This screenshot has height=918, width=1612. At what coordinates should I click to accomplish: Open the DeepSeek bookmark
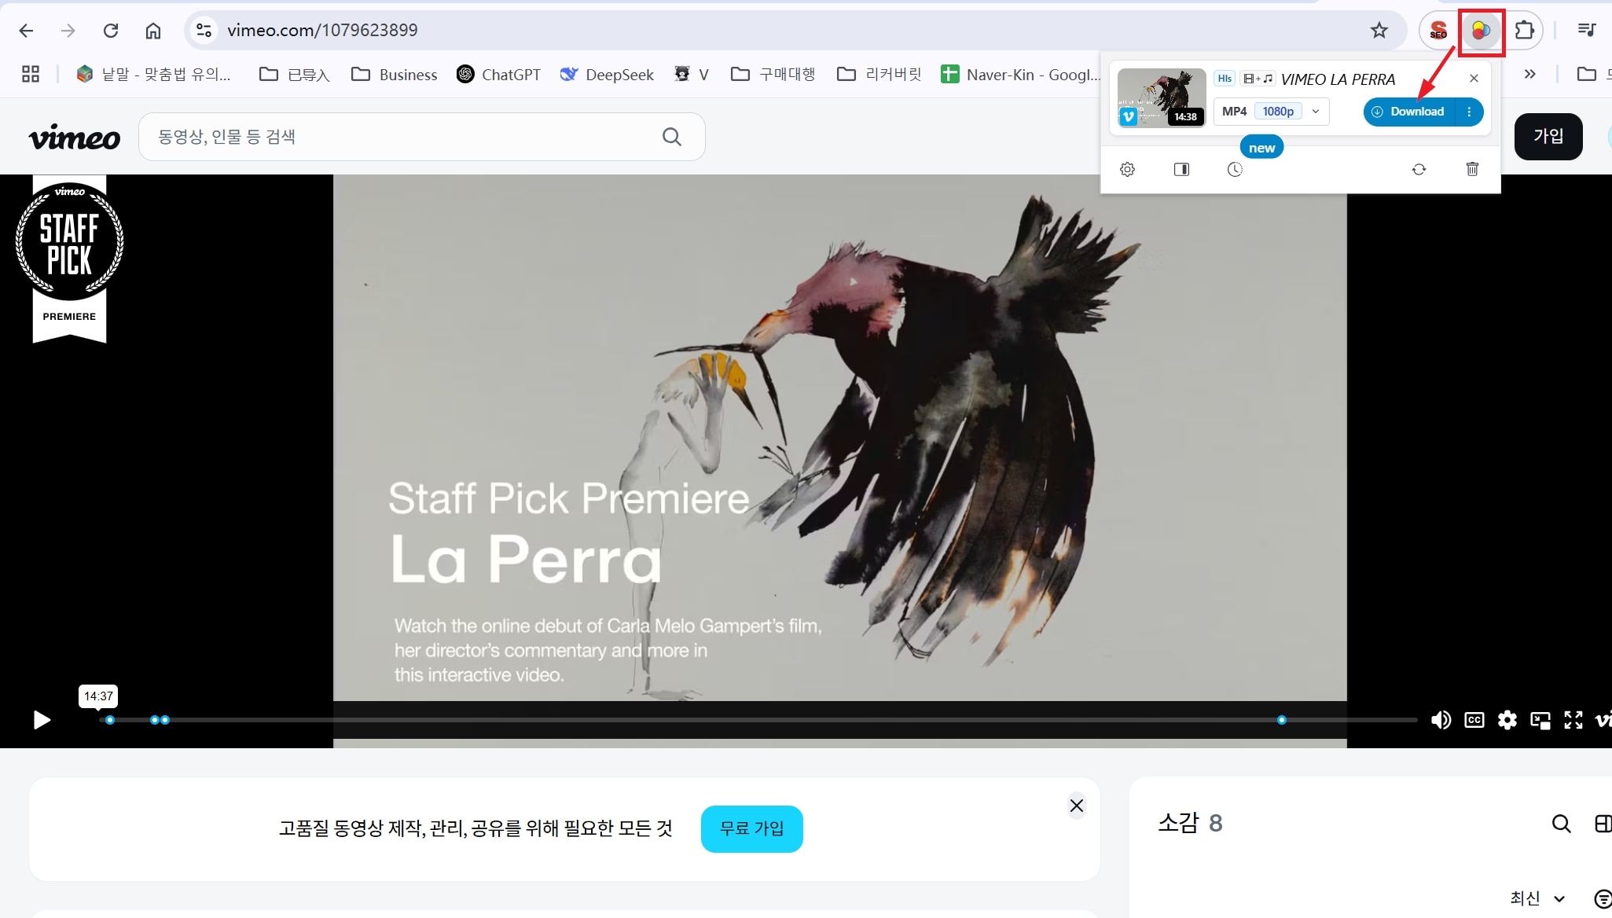[606, 74]
